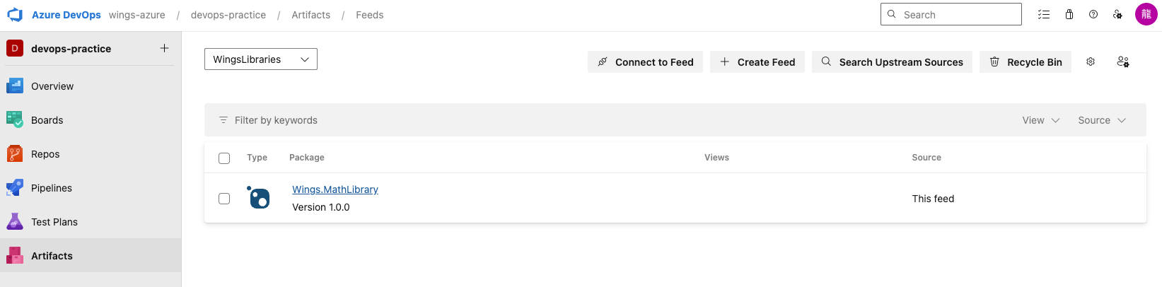Open the Source filter dropdown

[1101, 120]
